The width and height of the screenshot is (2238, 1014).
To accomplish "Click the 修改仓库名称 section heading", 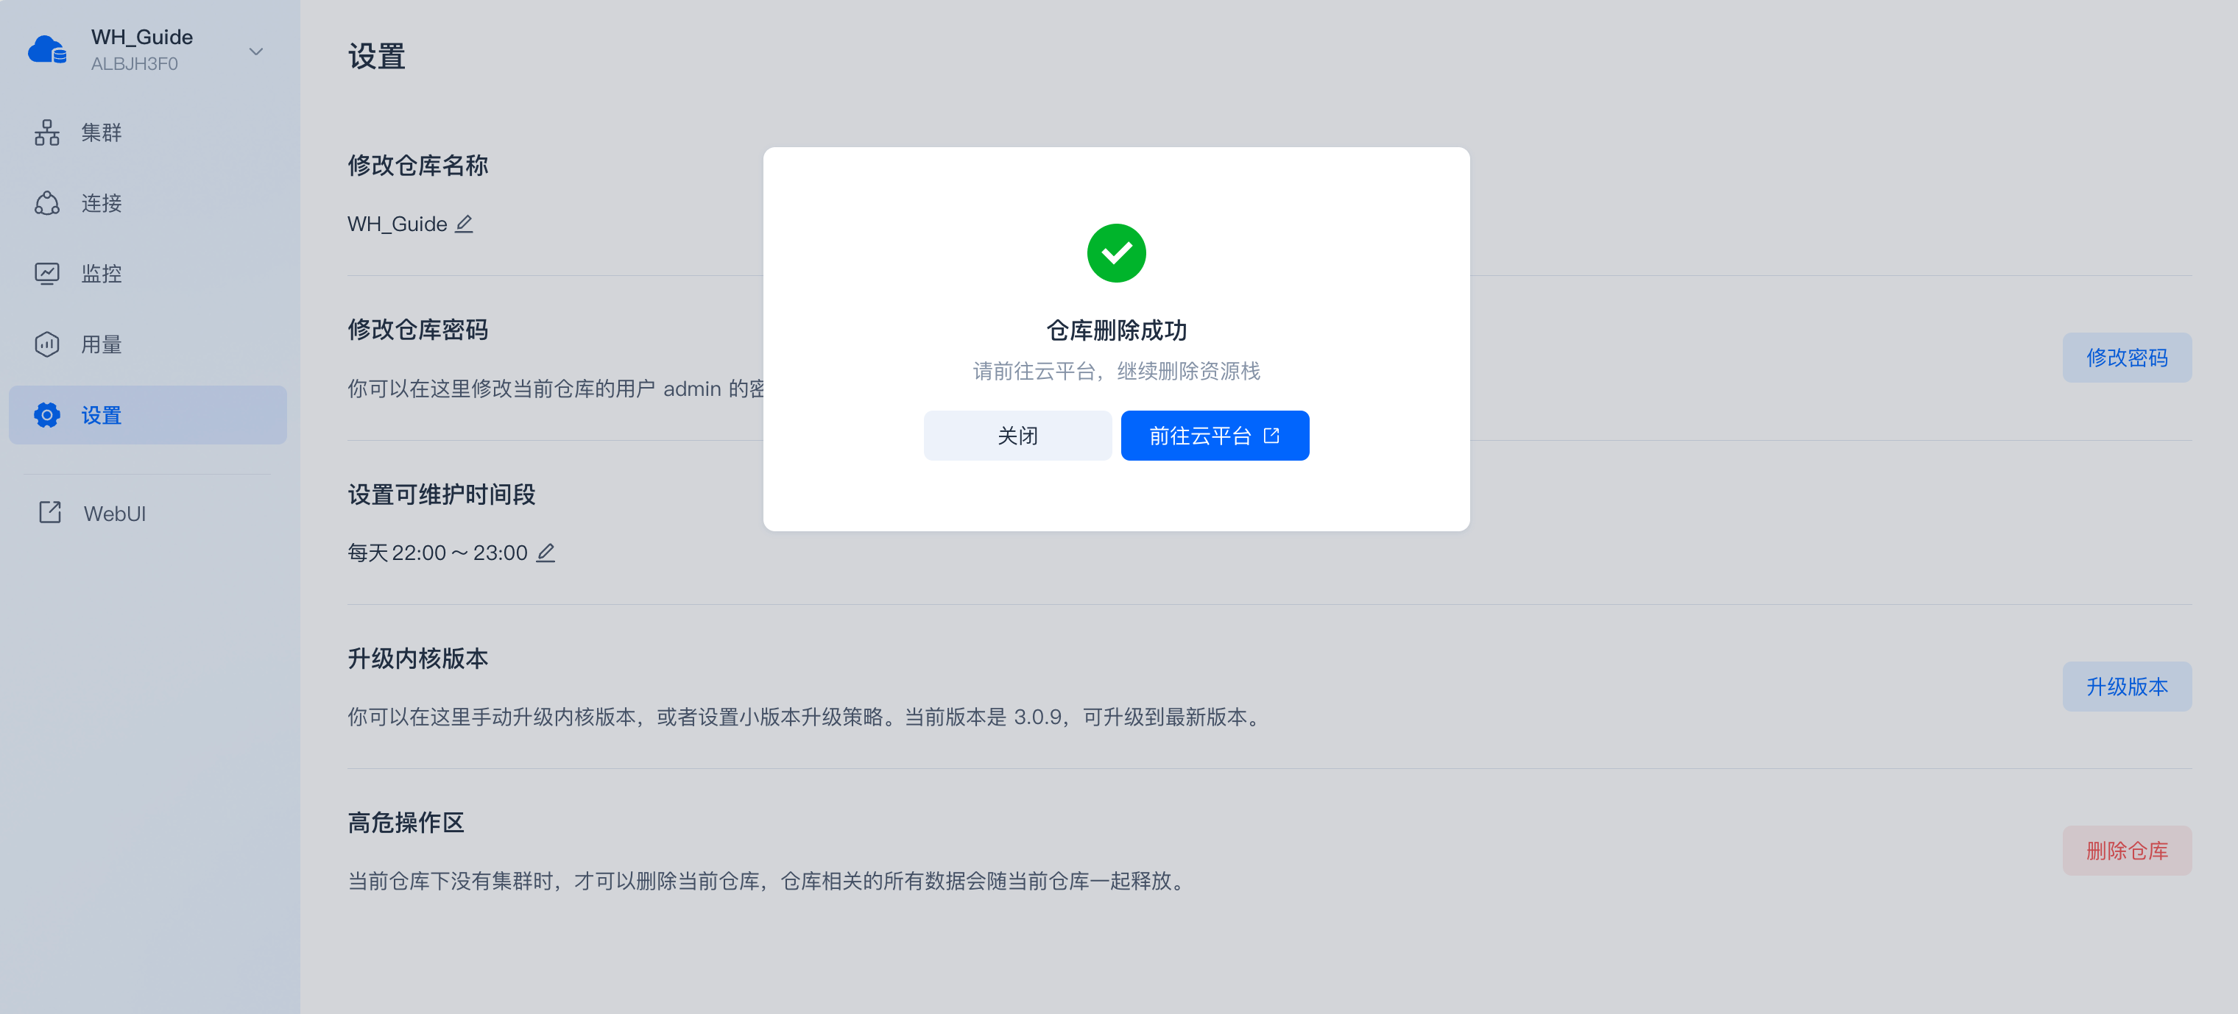I will click(418, 166).
